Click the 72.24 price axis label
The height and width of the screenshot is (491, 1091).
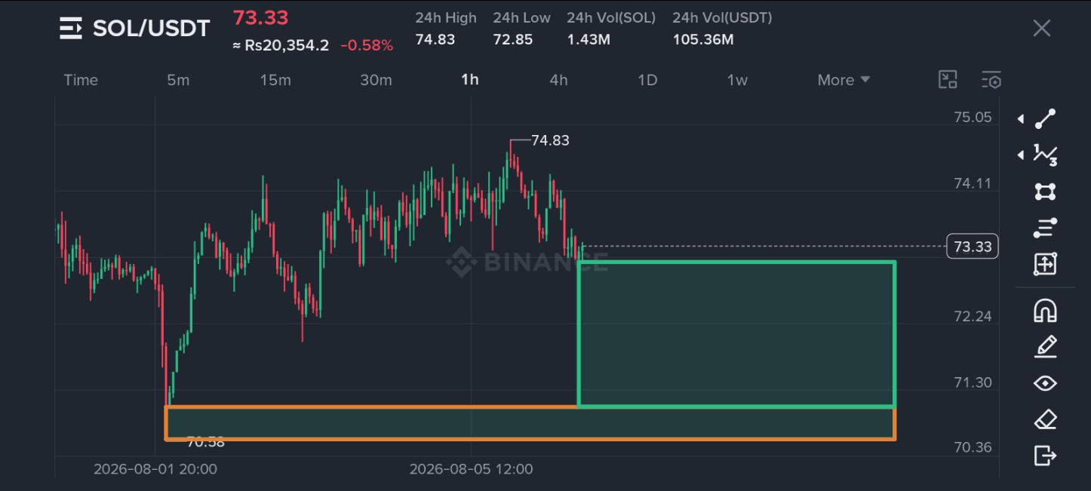973,316
